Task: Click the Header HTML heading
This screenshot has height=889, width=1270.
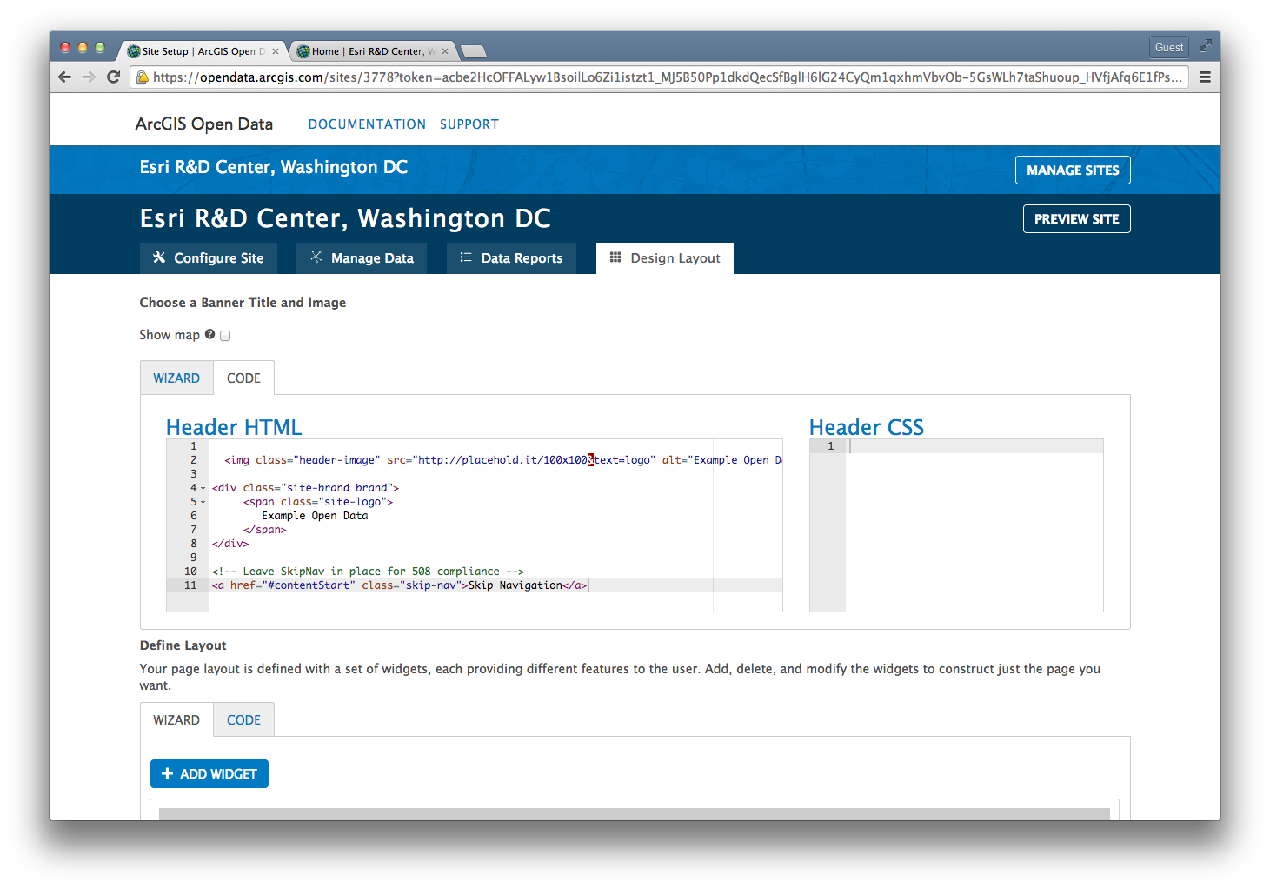Action: (234, 427)
